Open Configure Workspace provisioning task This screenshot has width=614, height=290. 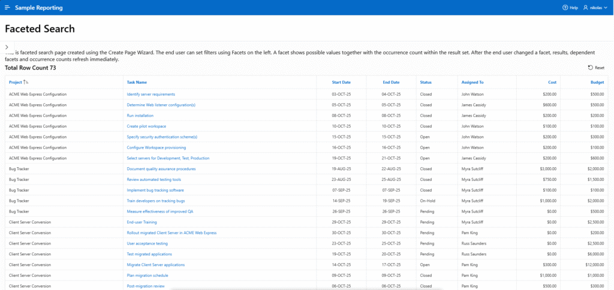(x=156, y=147)
